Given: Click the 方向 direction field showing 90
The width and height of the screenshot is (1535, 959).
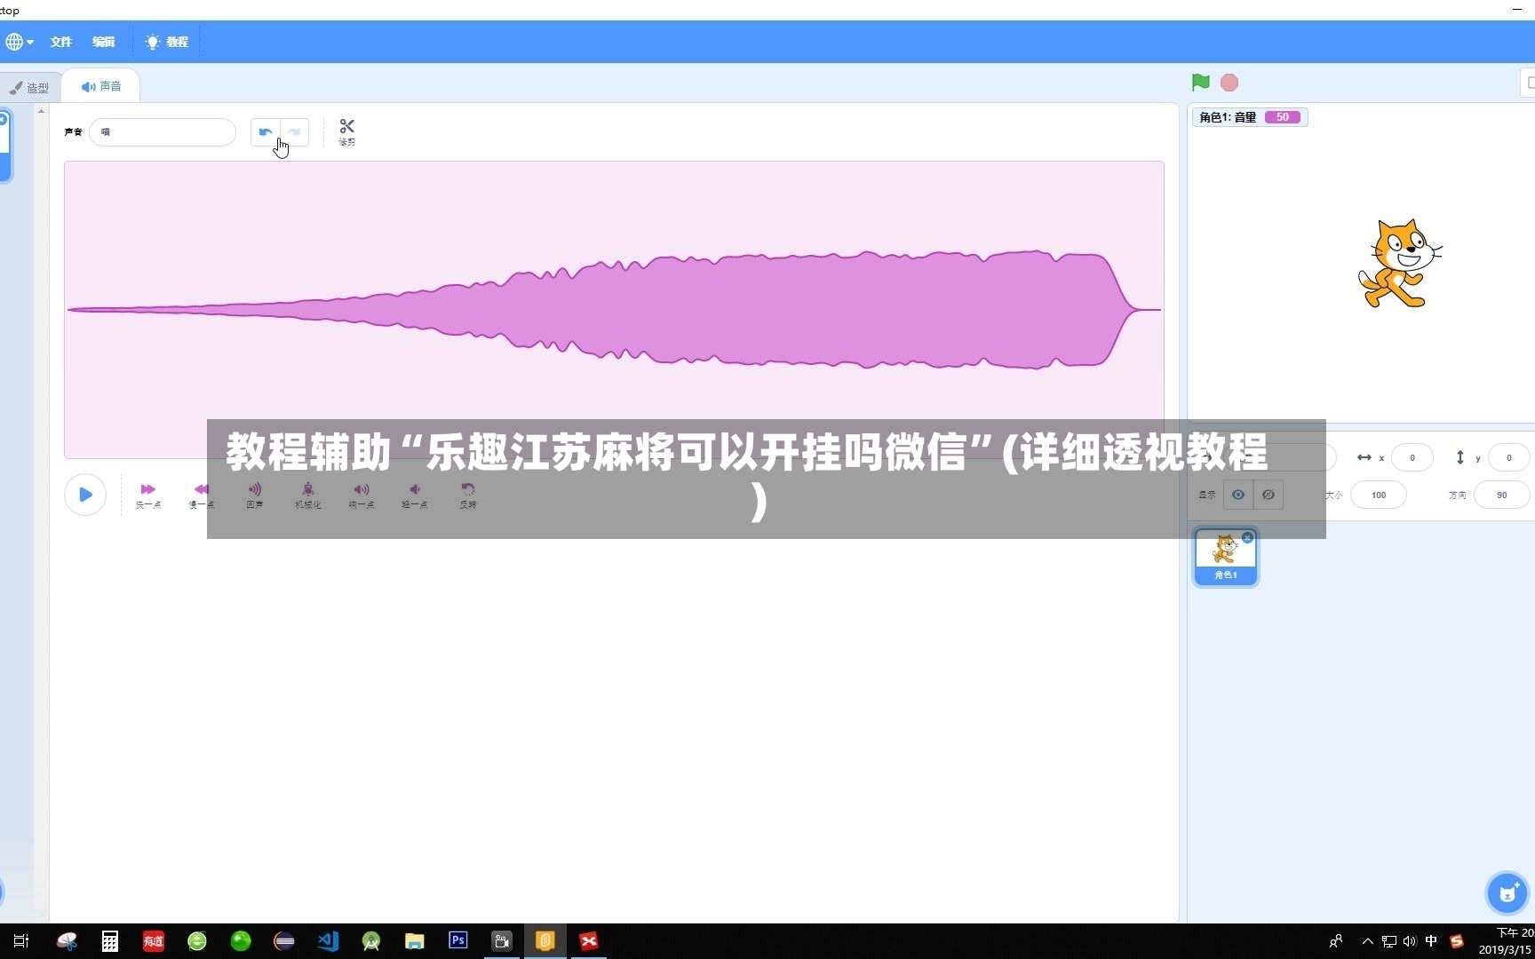Looking at the screenshot, I should pyautogui.click(x=1502, y=495).
